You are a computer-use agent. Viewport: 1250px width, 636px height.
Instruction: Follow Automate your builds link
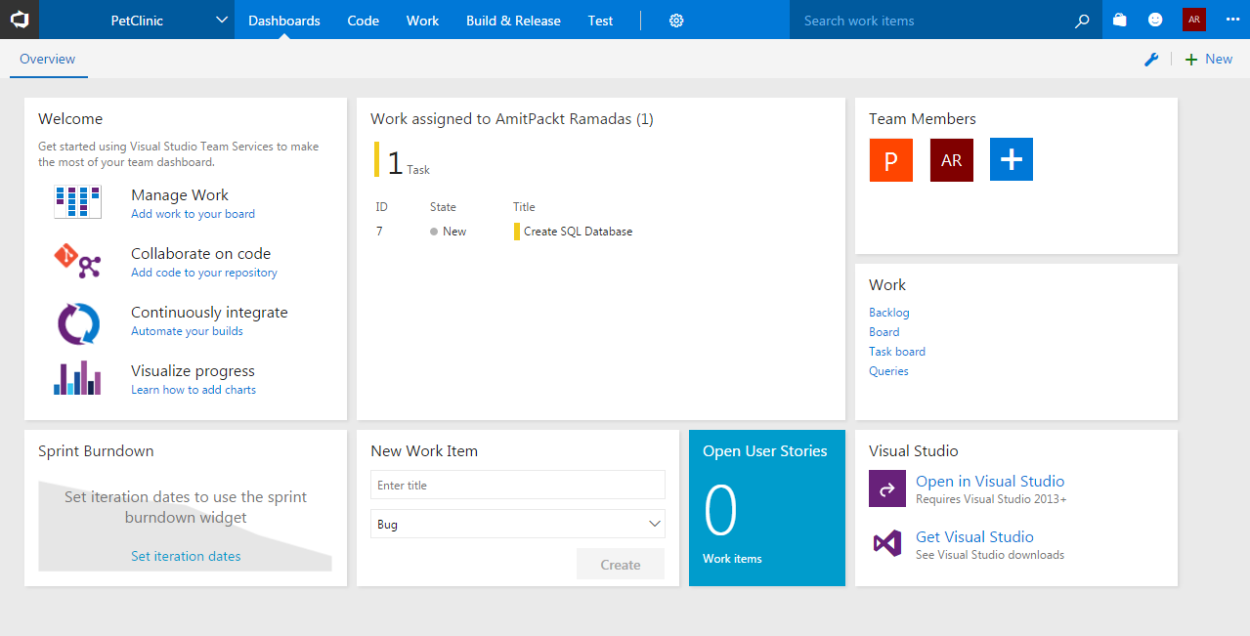(x=187, y=331)
